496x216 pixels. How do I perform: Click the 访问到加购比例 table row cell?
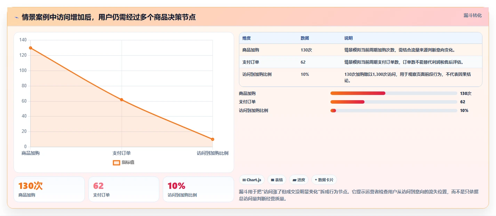tap(257, 74)
